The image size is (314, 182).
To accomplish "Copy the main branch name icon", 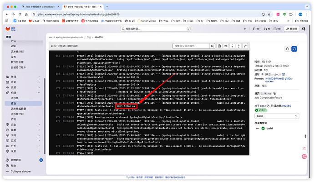I will [268, 106].
